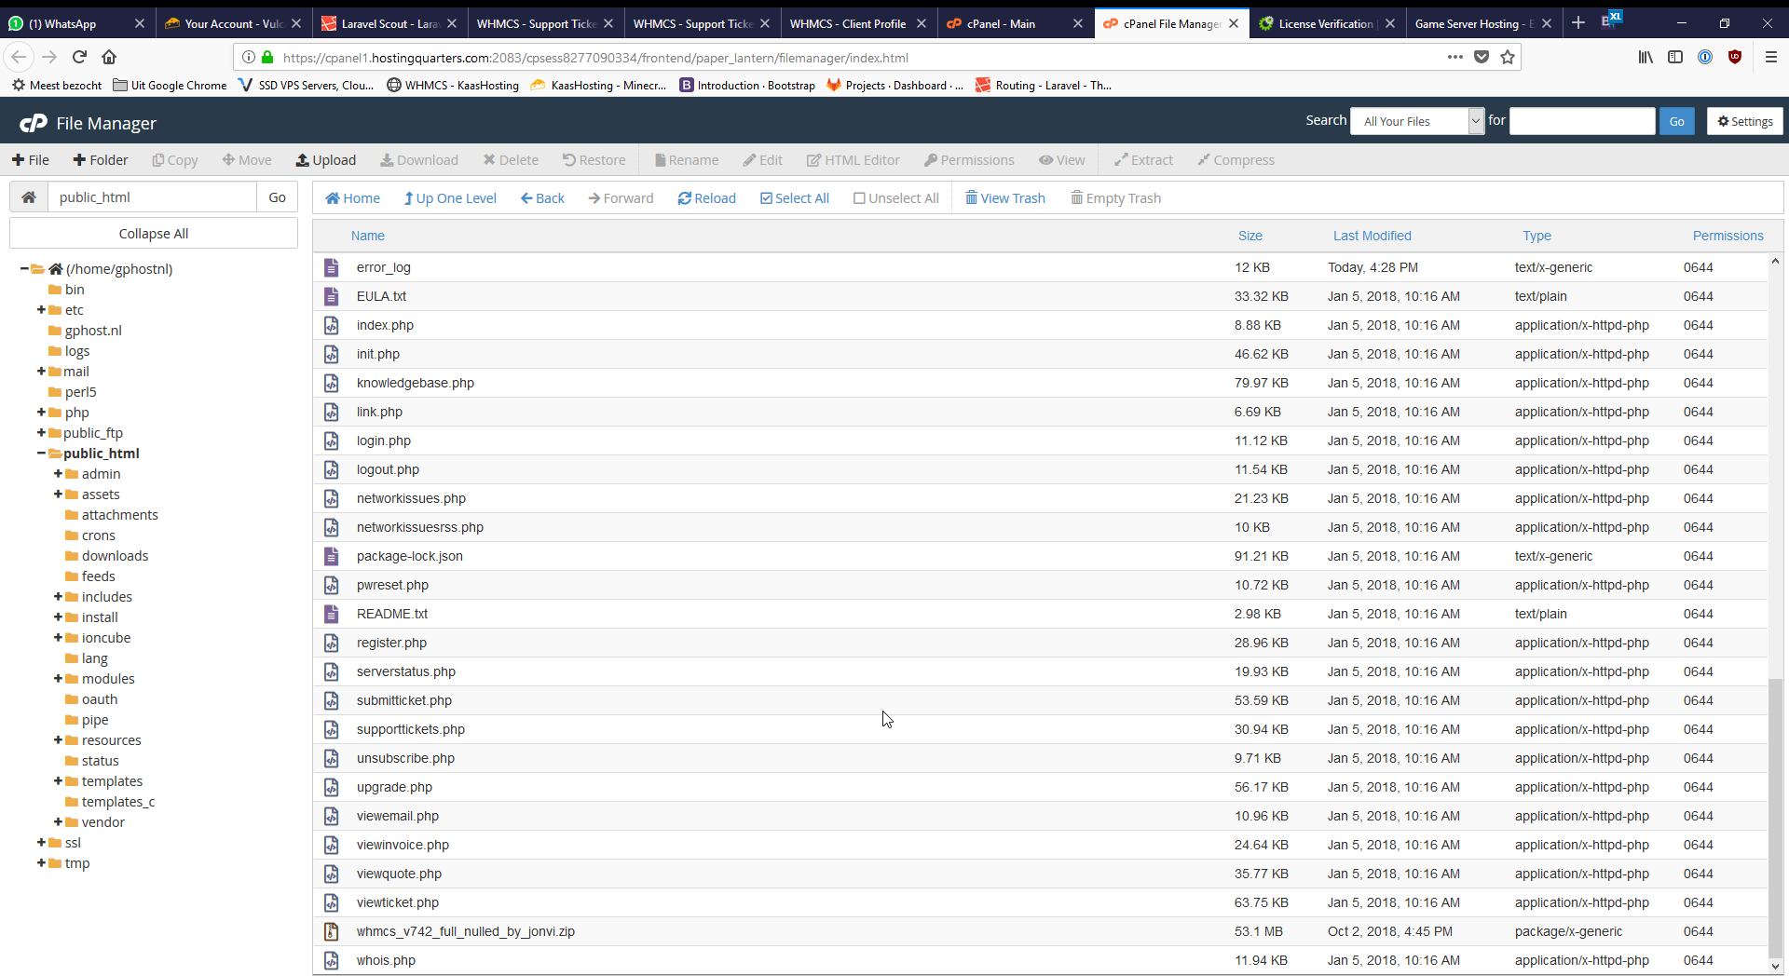Click the search text input field
Viewport: 1789px width, 976px height.
[x=1581, y=121]
